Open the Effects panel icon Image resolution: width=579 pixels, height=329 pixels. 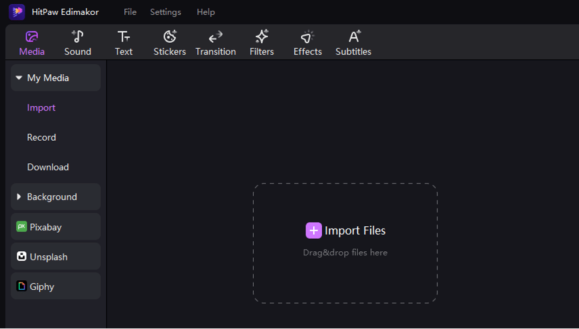(307, 37)
